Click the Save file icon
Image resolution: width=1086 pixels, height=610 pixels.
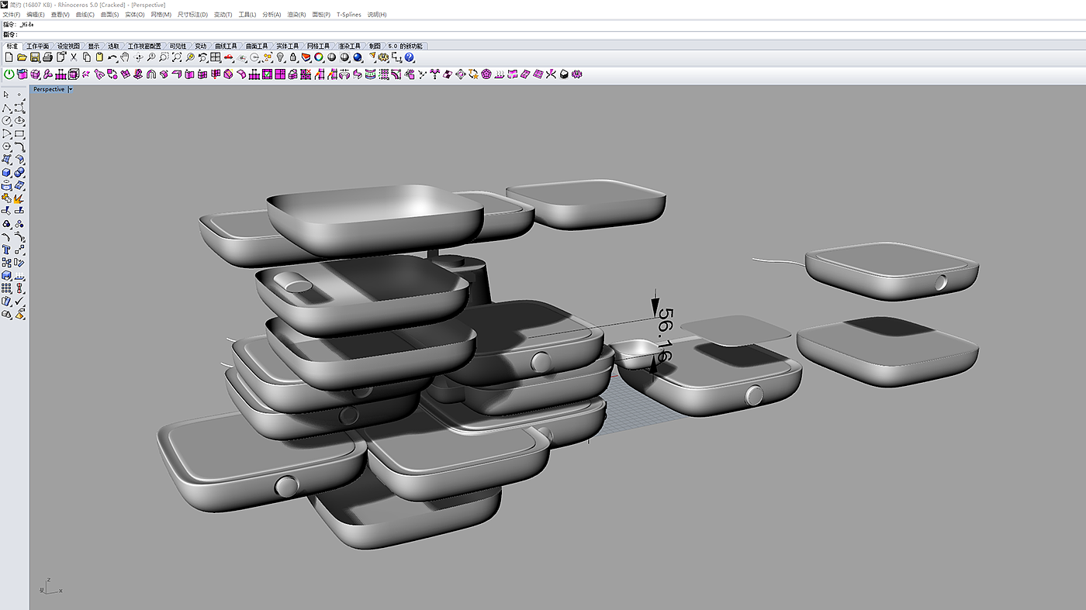pos(35,57)
